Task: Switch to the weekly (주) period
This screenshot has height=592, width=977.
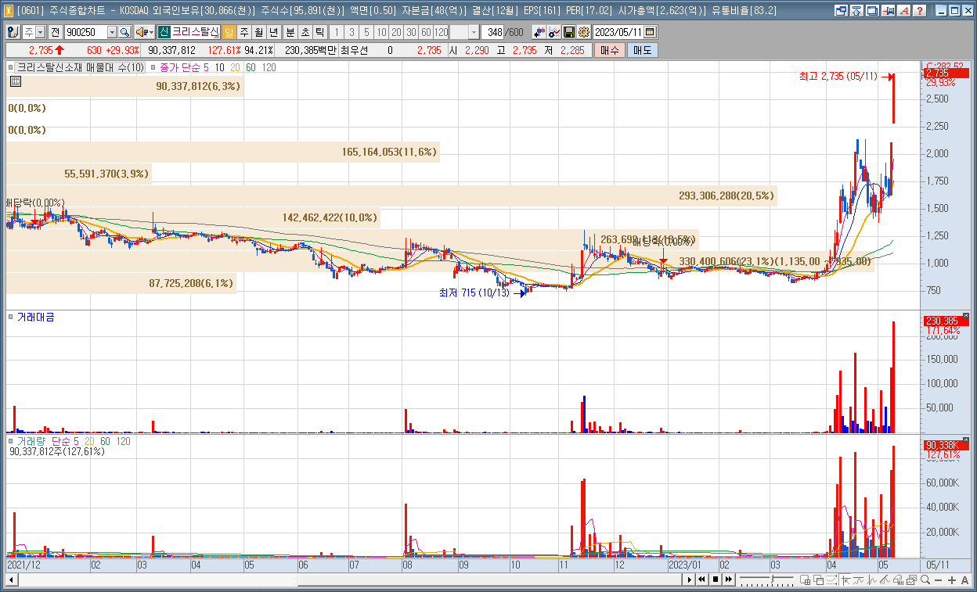Action: [x=243, y=32]
